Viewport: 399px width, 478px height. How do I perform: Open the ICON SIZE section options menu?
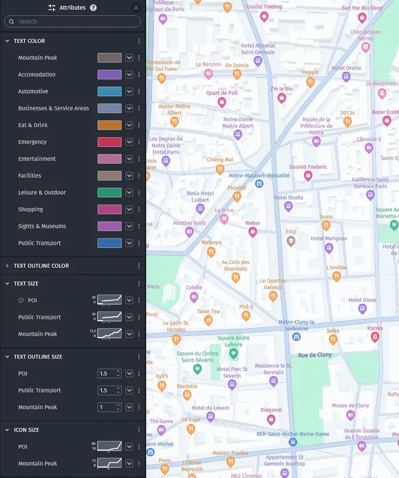[x=139, y=430]
